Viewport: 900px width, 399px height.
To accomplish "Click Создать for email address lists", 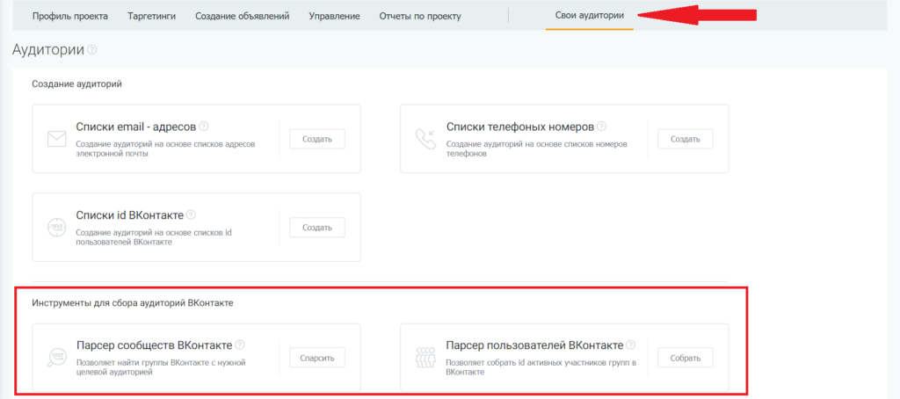I will [x=316, y=139].
